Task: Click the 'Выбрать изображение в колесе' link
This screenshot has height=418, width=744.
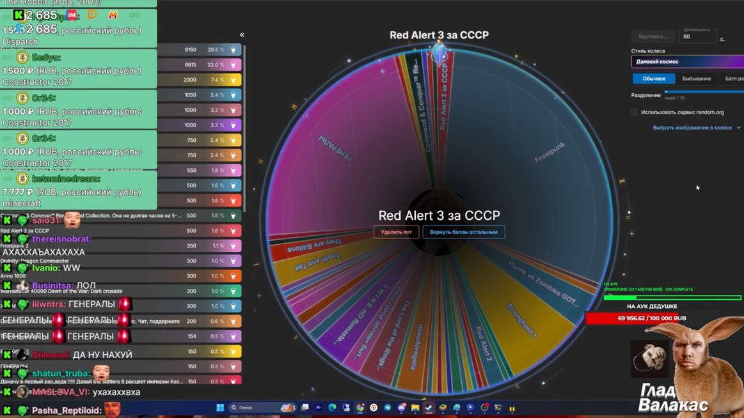Action: tap(692, 128)
